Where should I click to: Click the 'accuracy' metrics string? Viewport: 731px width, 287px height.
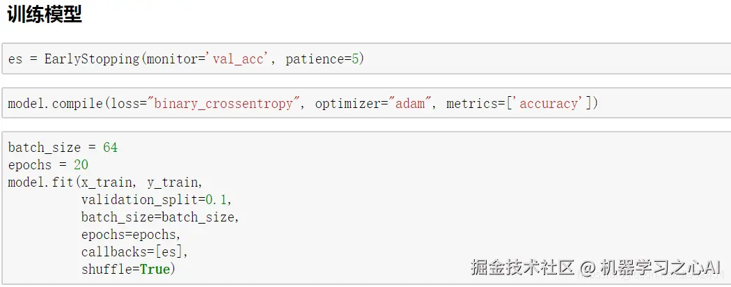pyautogui.click(x=549, y=104)
